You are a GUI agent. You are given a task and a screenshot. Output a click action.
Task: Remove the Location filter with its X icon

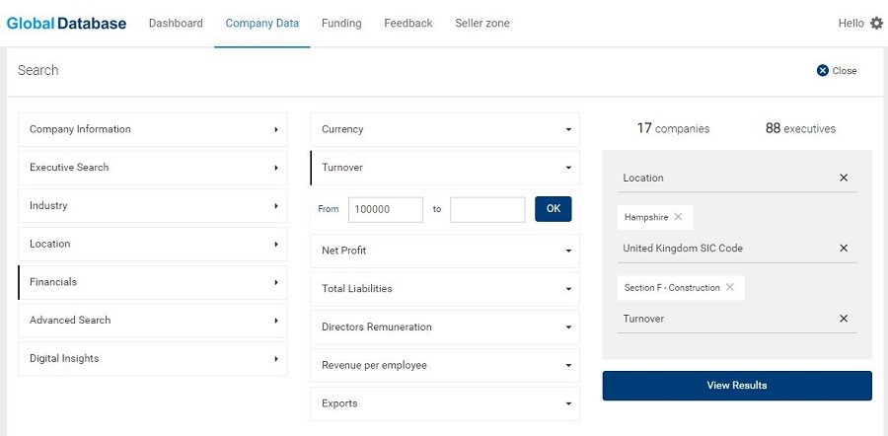(844, 178)
